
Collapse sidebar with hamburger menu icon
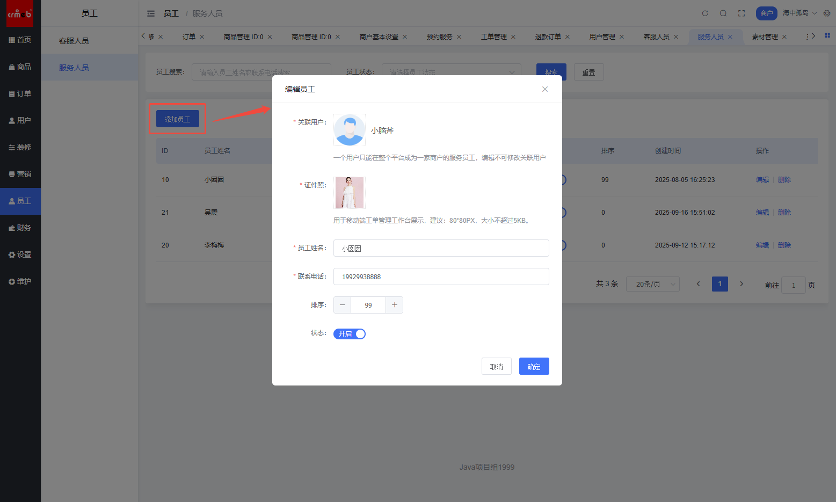coord(151,13)
